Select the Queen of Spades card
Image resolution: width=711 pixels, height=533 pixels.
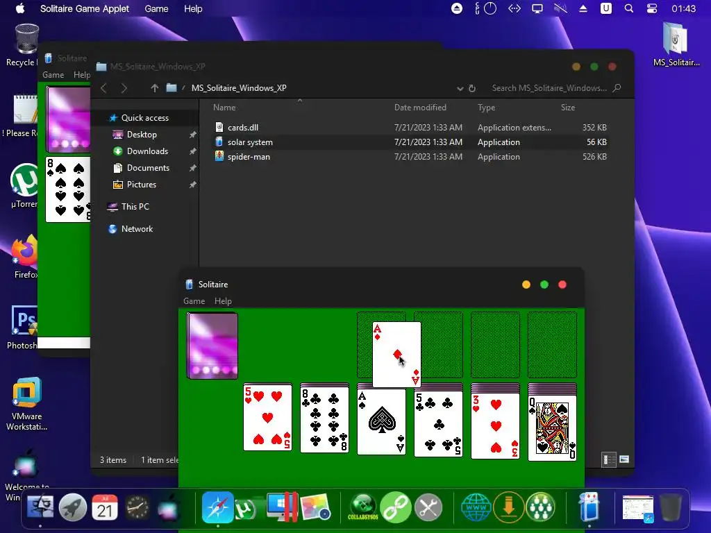552,428
